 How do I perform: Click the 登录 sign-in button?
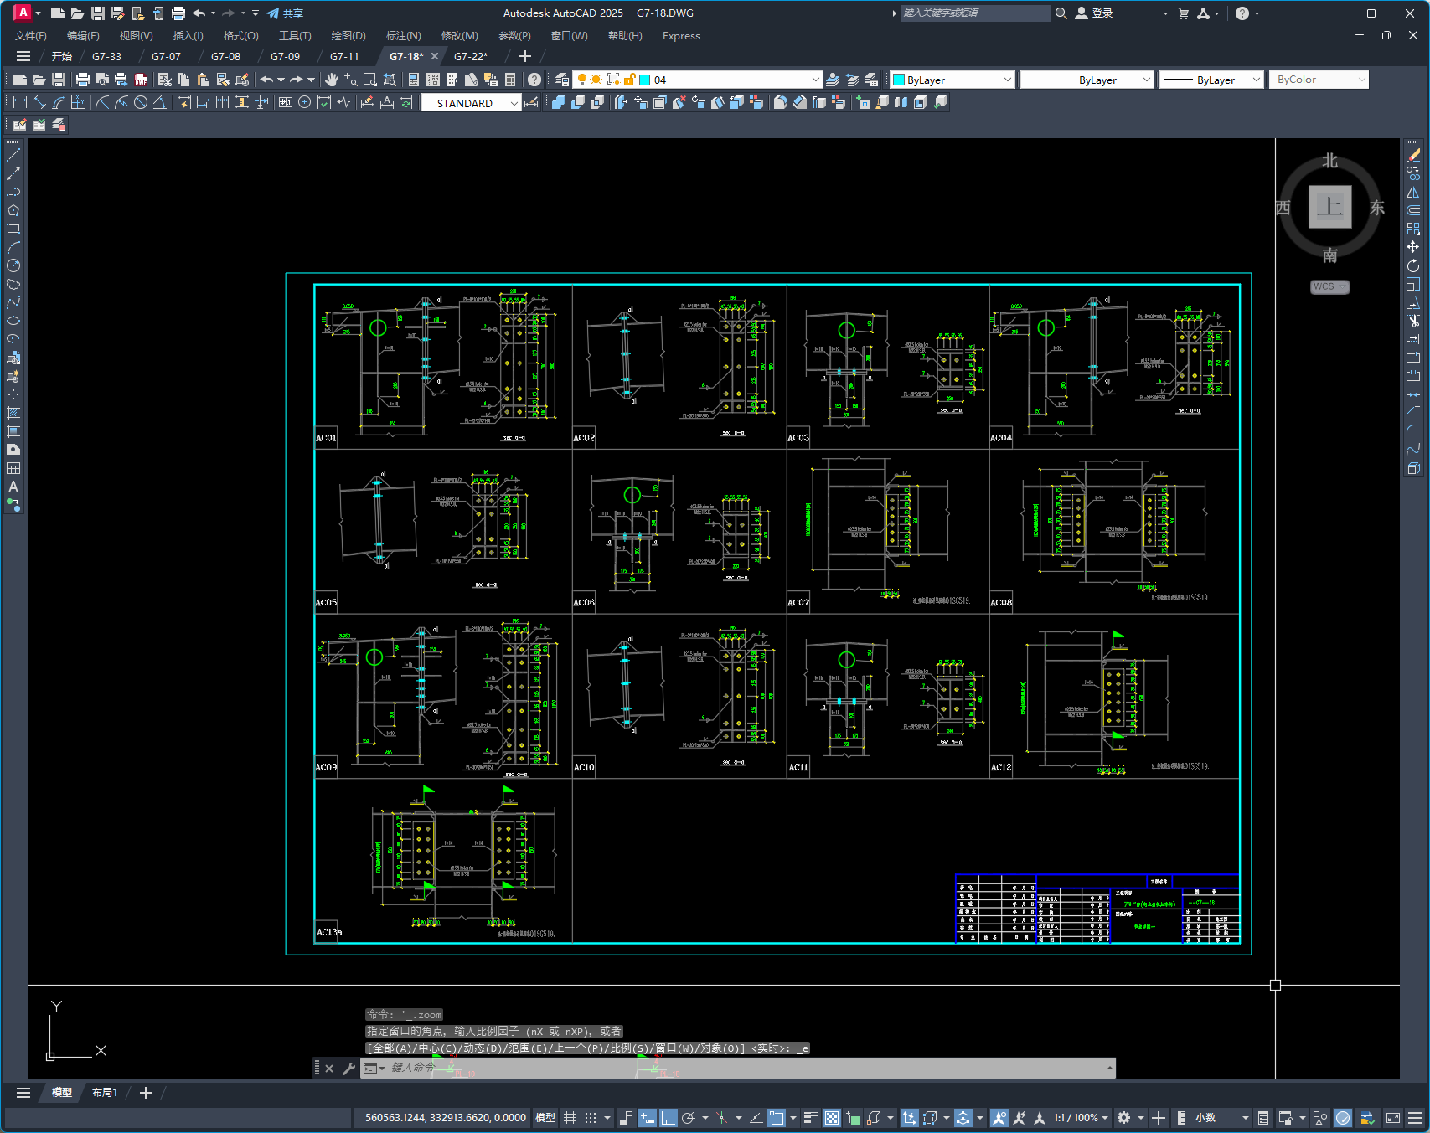click(1094, 13)
